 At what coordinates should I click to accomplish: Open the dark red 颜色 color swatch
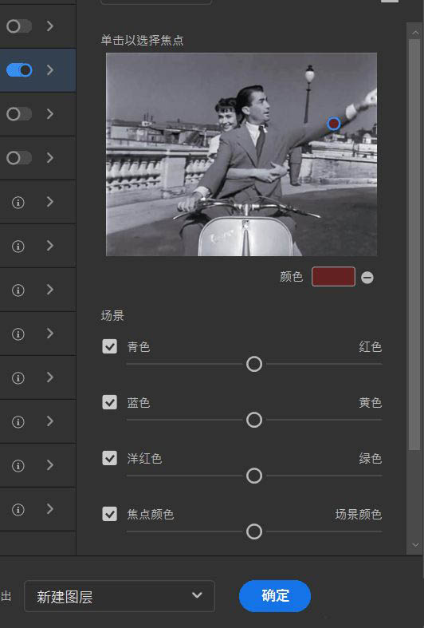pyautogui.click(x=333, y=276)
